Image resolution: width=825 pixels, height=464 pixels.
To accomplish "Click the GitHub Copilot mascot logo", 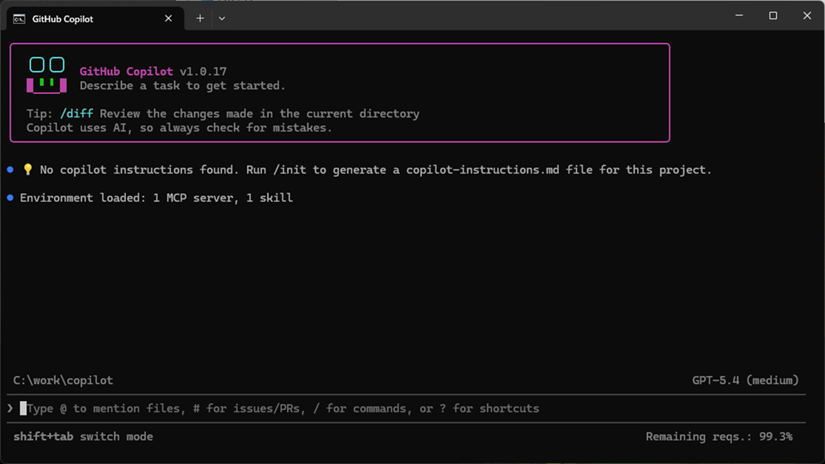I will click(x=47, y=75).
